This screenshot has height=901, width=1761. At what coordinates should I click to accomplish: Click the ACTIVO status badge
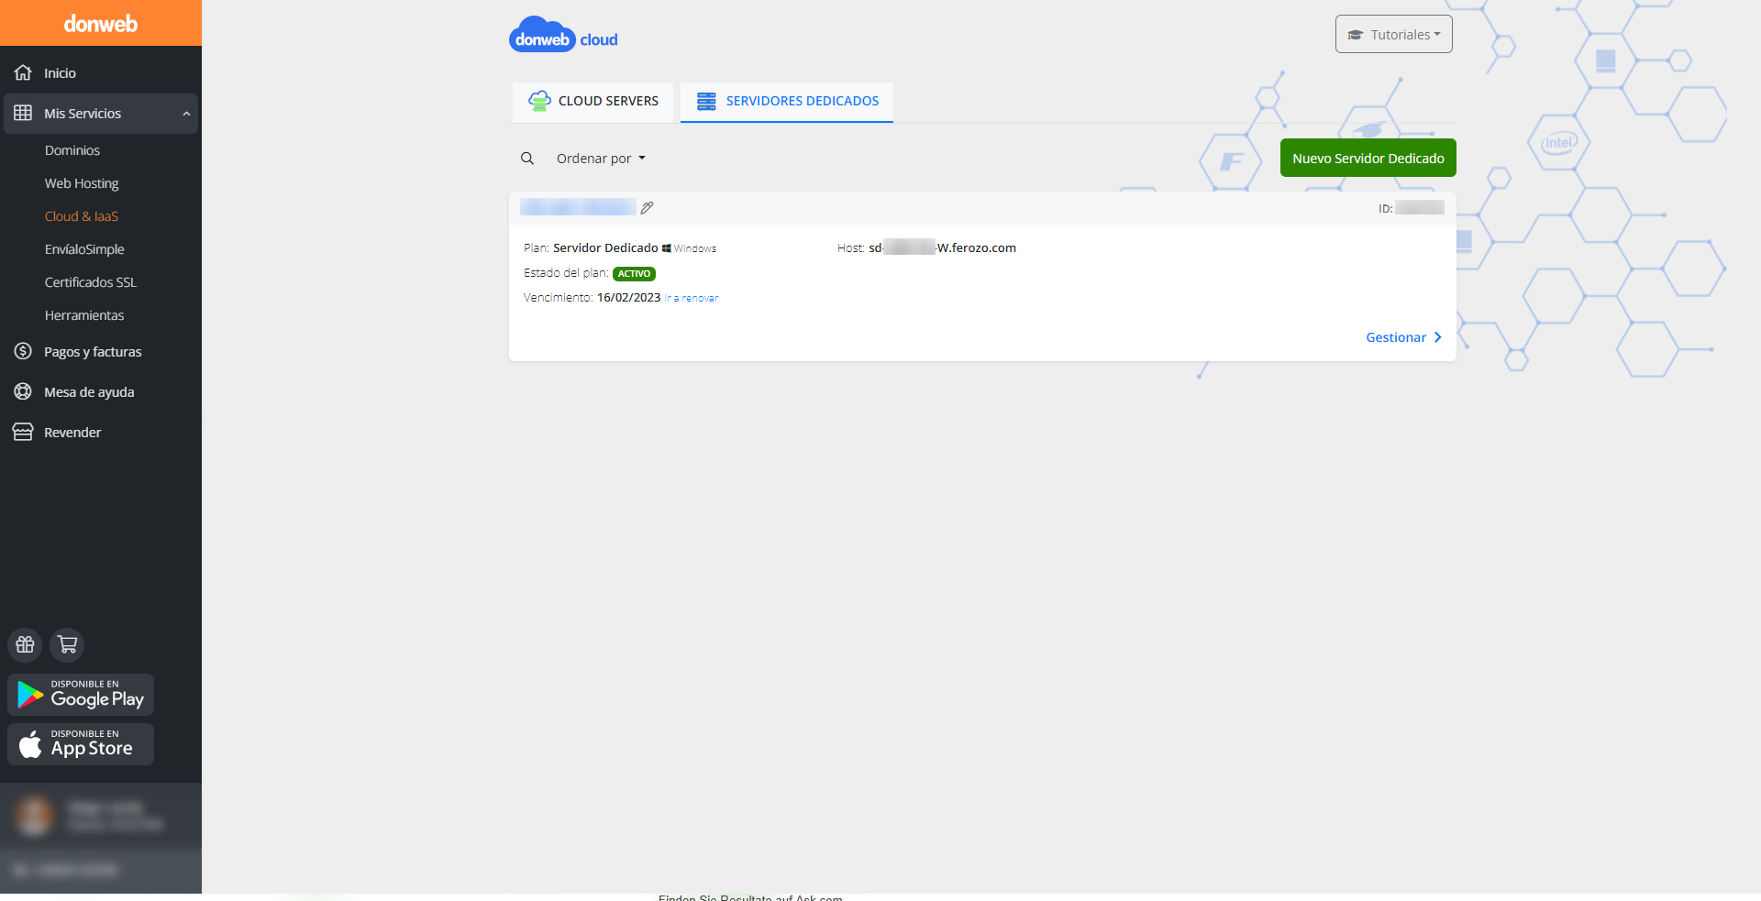point(634,274)
